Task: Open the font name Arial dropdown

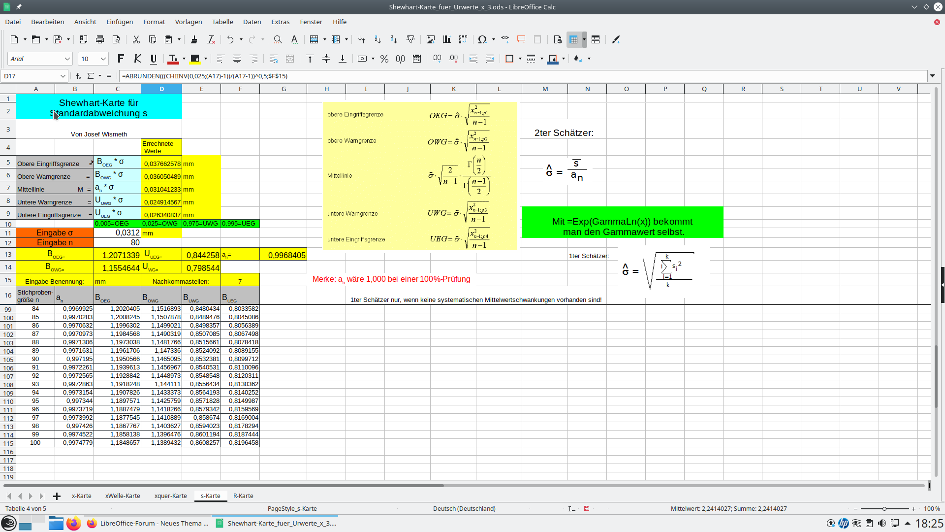Action: (67, 59)
